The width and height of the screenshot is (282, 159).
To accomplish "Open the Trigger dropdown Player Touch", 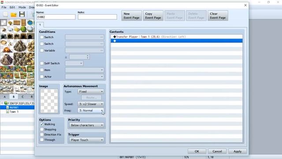I will click(x=86, y=140).
